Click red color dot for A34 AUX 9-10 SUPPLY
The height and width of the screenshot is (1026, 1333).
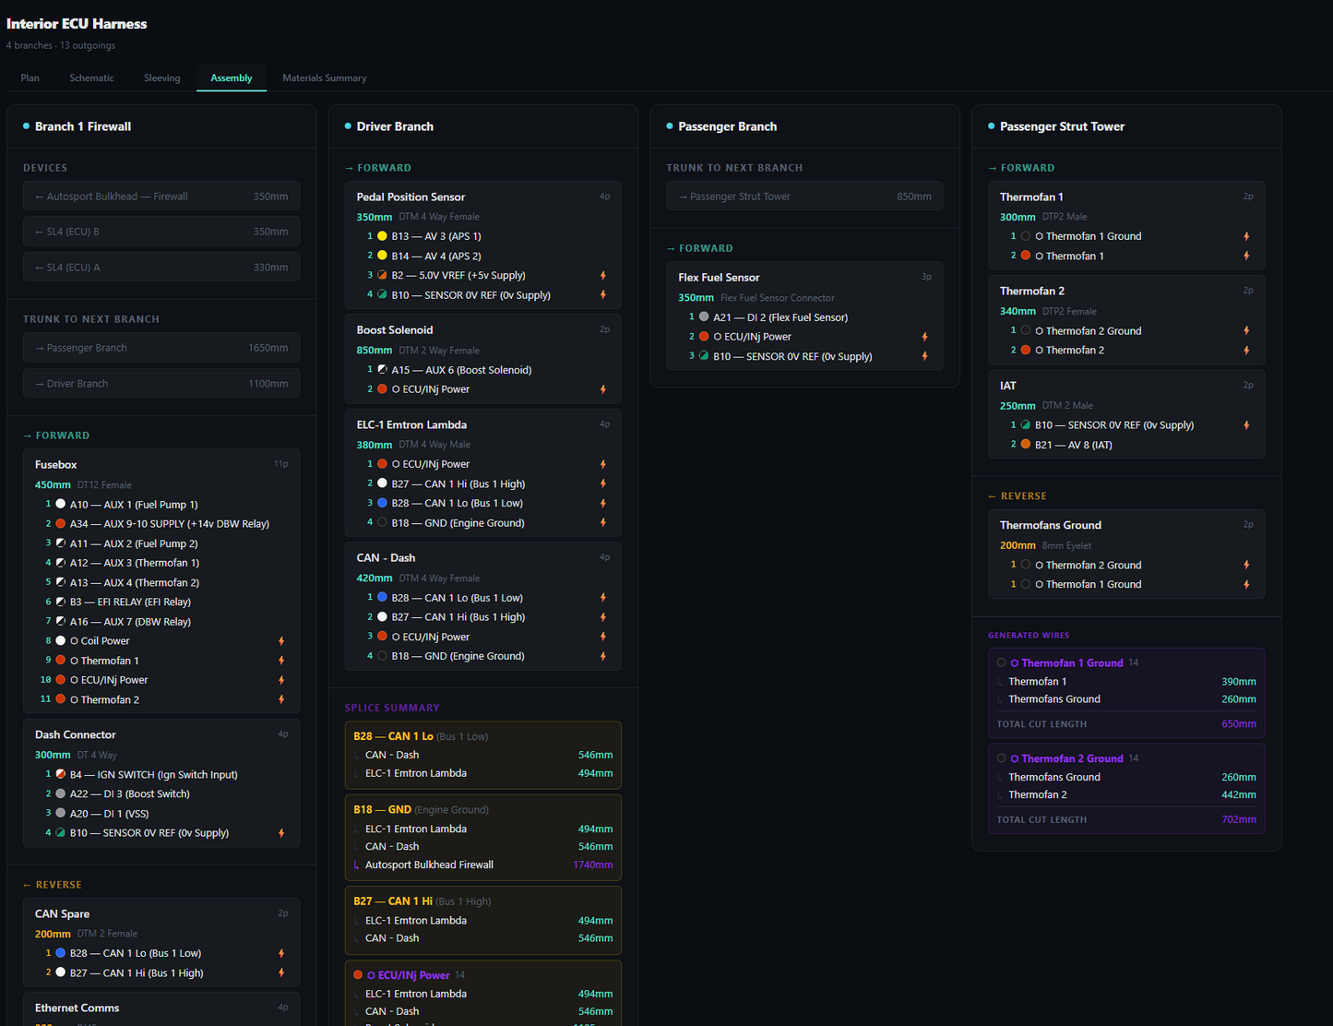60,523
